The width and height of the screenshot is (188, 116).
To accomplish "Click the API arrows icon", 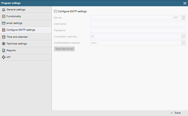I will tap(4, 57).
